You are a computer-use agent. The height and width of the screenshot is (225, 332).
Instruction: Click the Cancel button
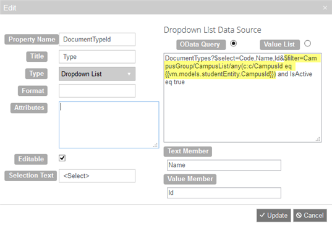pyautogui.click(x=310, y=216)
